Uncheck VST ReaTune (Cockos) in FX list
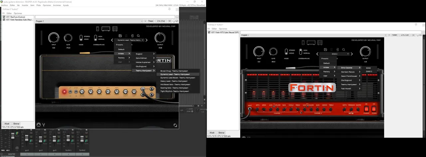The height and width of the screenshot is (157, 426). 4,17
